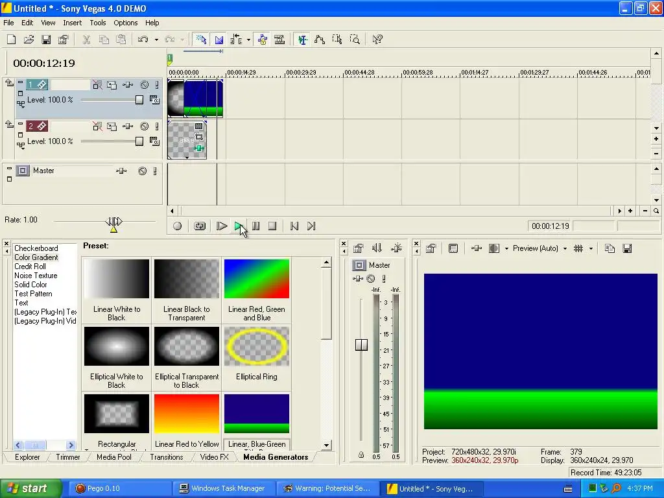Click the Open project folder icon
The width and height of the screenshot is (664, 498).
pyautogui.click(x=29, y=40)
